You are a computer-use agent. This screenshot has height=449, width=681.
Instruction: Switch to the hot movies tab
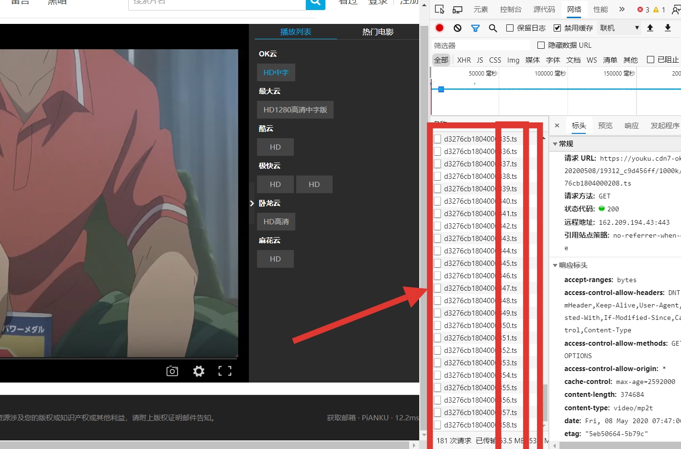(378, 32)
